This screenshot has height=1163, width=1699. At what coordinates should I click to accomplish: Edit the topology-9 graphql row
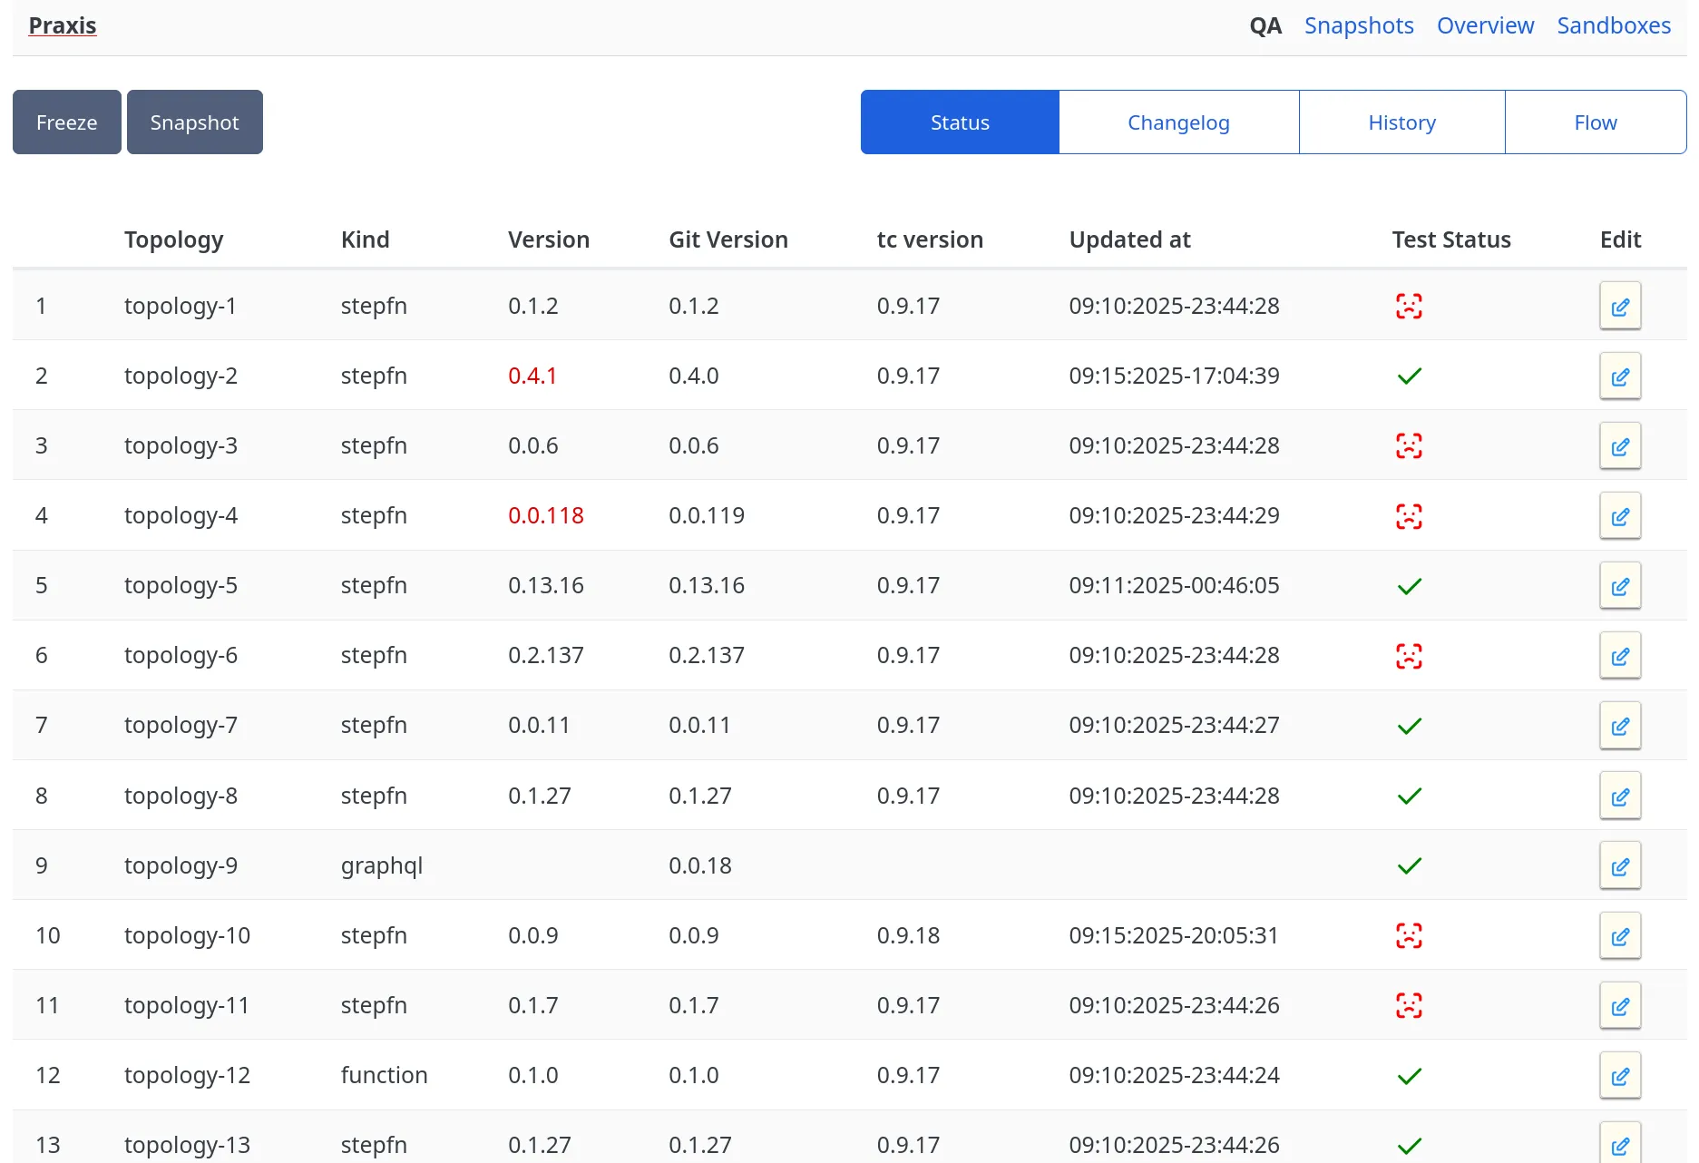click(x=1619, y=866)
